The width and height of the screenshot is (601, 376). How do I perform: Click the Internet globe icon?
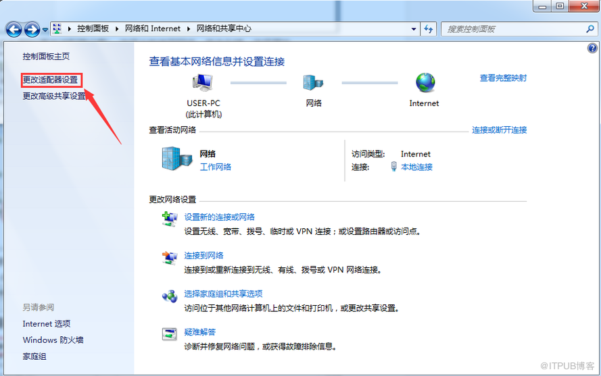pyautogui.click(x=425, y=82)
